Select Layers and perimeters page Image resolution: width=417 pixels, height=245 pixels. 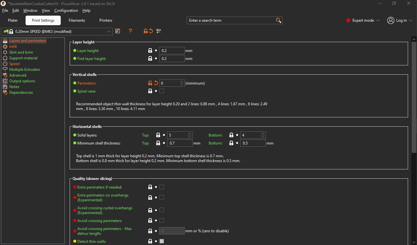pos(27,41)
